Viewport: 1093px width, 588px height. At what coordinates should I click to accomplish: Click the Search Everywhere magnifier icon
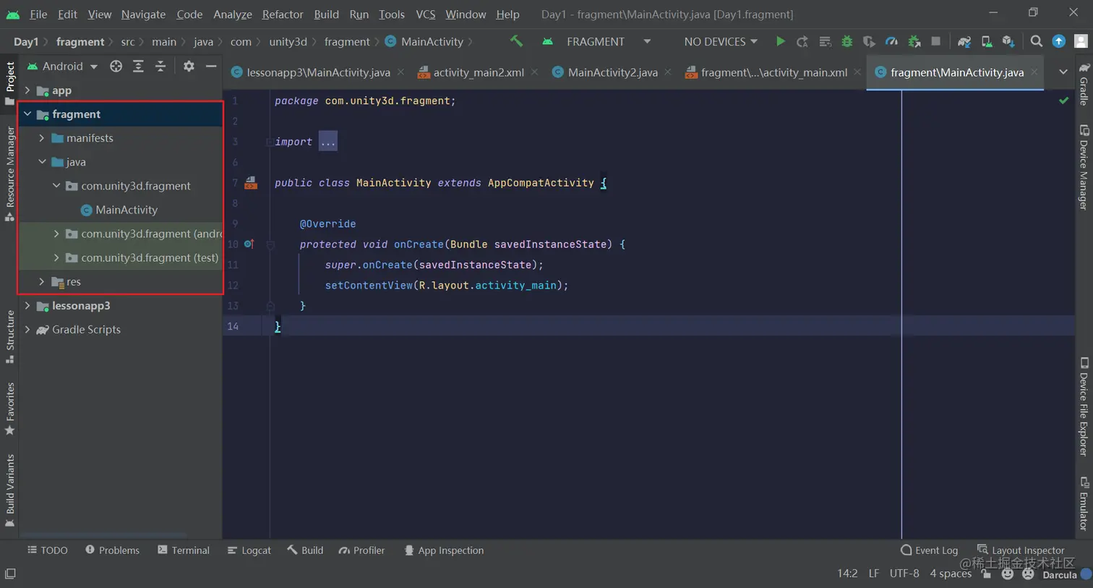[1037, 41]
